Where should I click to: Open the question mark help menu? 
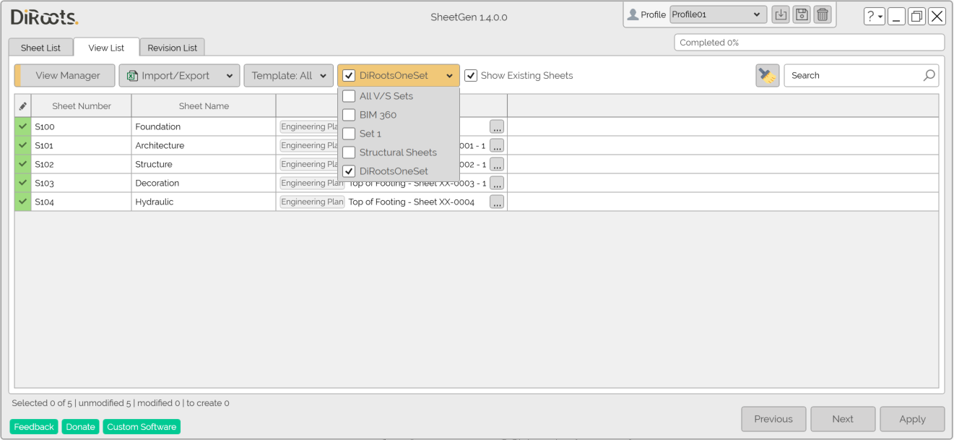(x=874, y=17)
